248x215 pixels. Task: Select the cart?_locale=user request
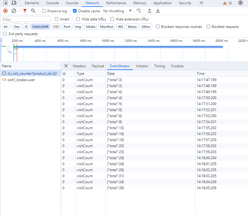[30, 80]
